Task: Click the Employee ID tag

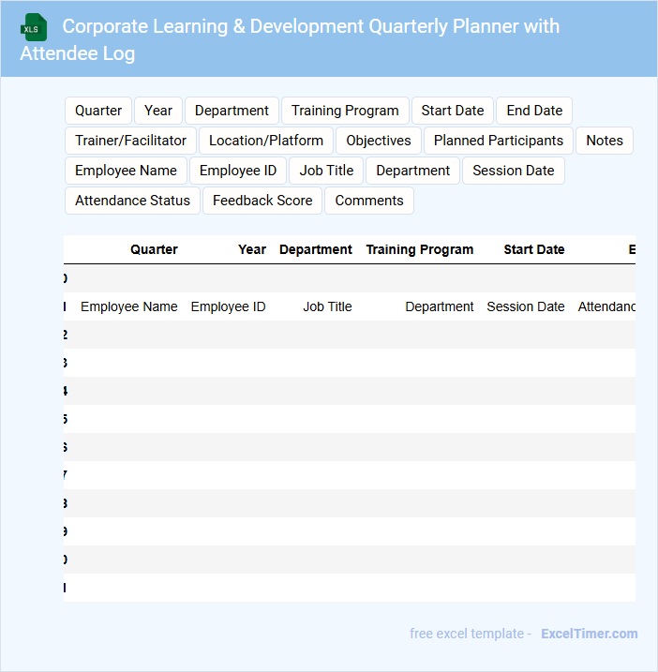Action: 238,171
